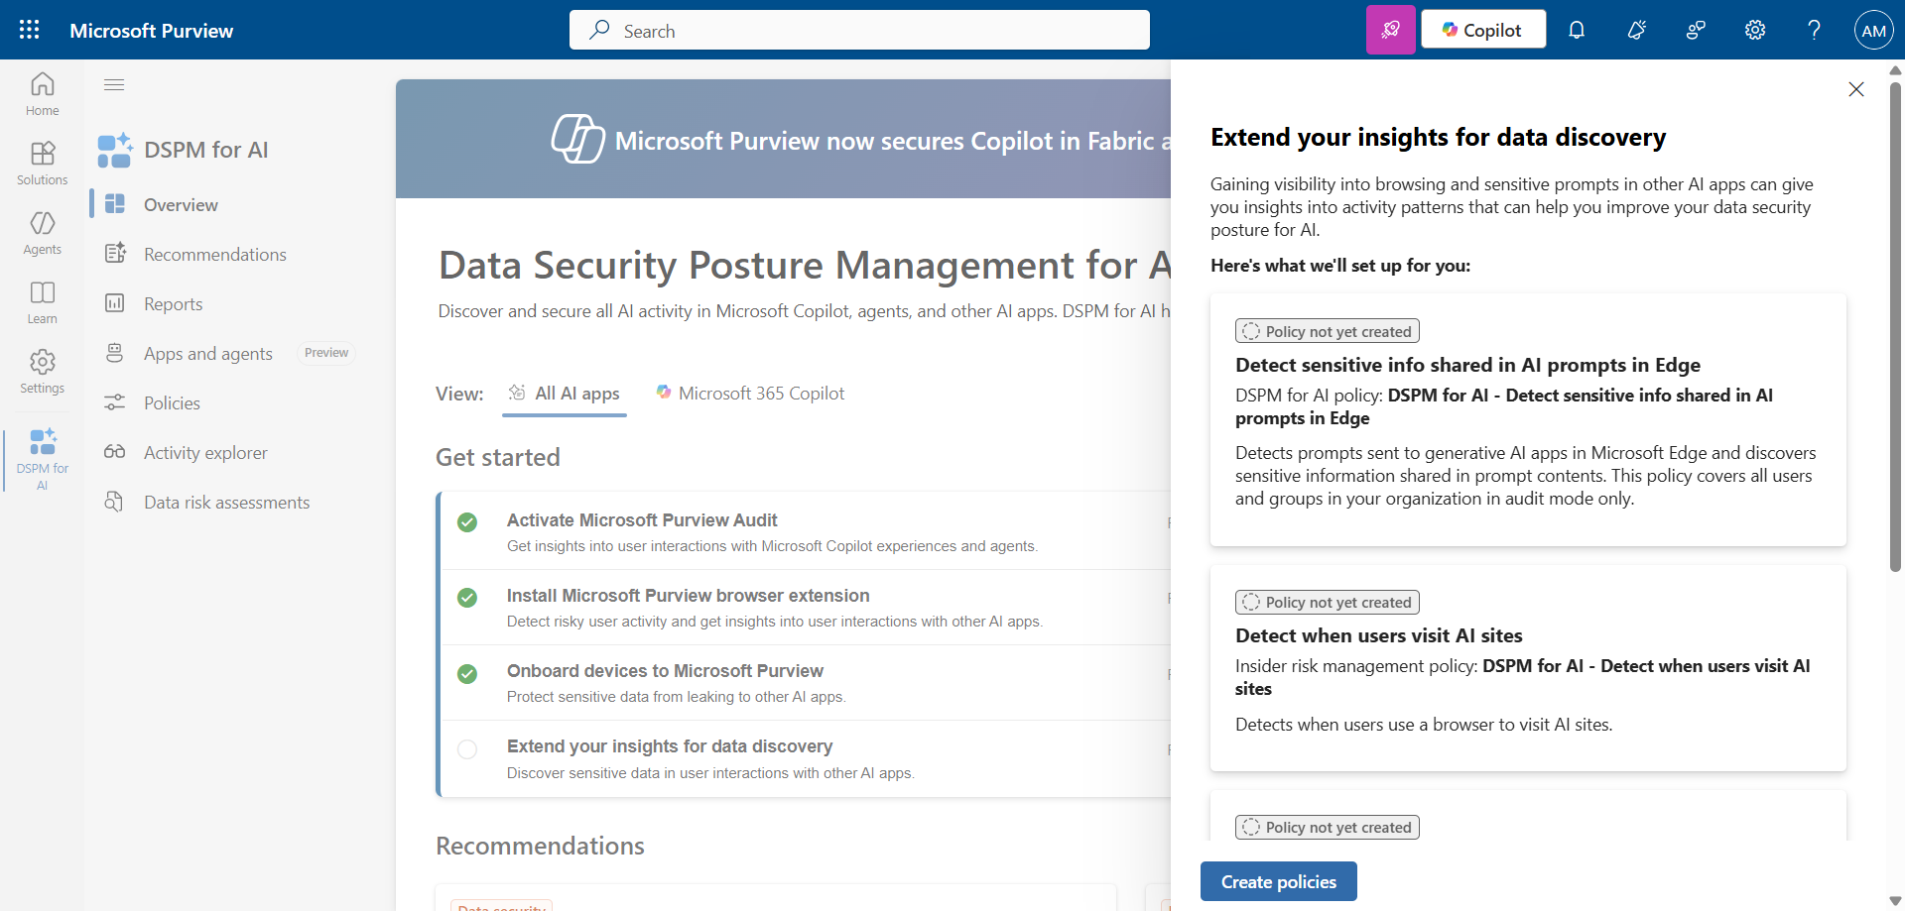1905x911 pixels.
Task: Click in the Search box
Action: tap(859, 31)
